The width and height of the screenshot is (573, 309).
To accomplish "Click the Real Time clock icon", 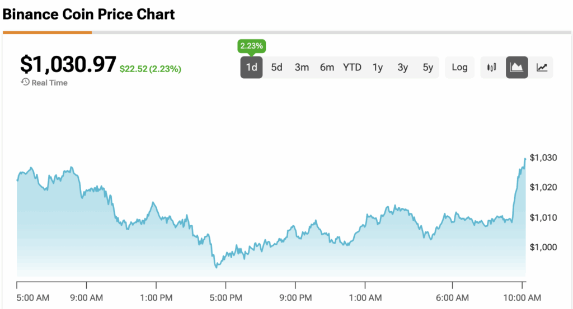I will [x=25, y=83].
